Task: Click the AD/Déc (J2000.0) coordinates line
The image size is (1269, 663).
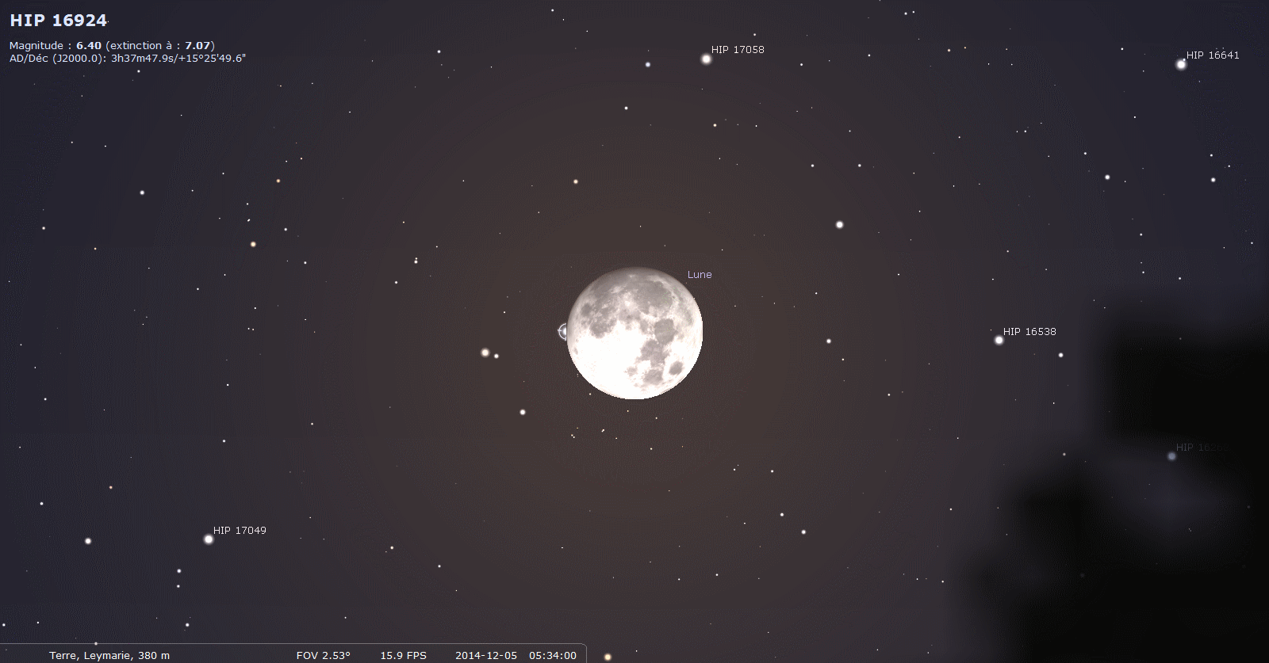Action: [x=128, y=58]
